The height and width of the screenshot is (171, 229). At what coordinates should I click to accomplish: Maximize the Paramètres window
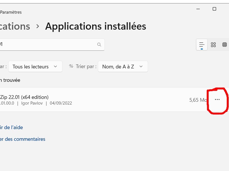point(214,9)
